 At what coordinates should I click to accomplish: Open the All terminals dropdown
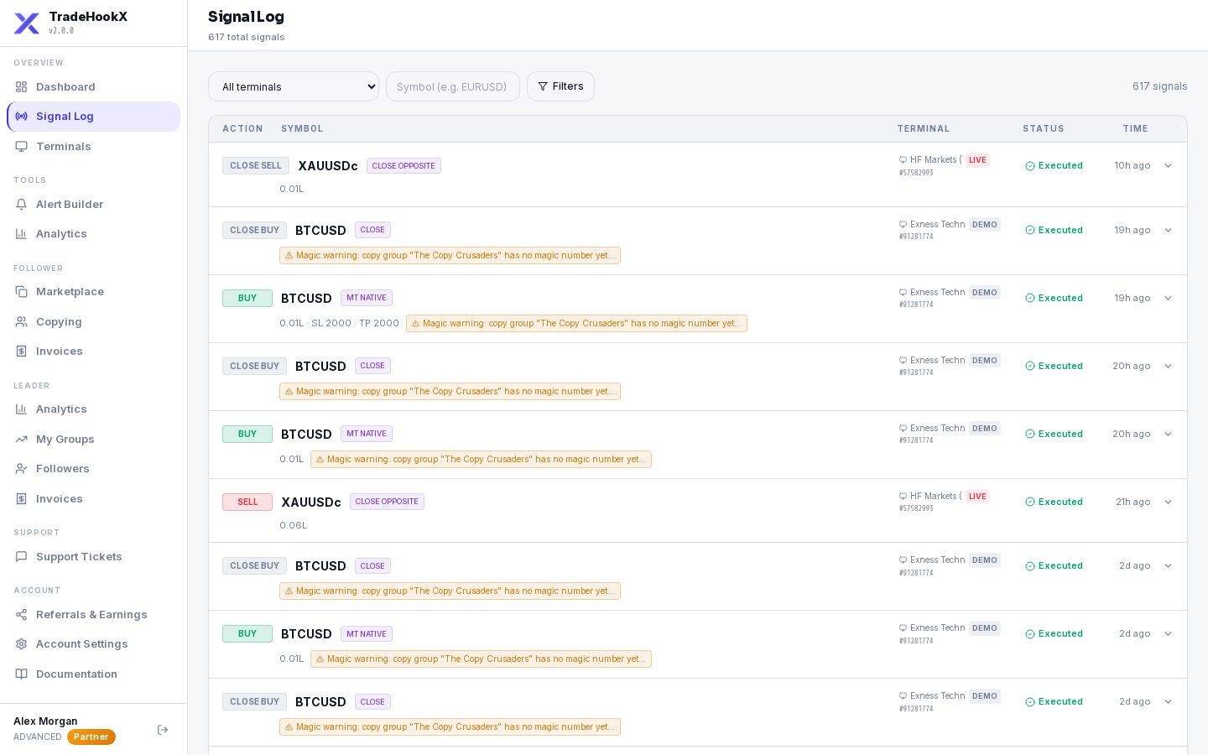tap(294, 86)
